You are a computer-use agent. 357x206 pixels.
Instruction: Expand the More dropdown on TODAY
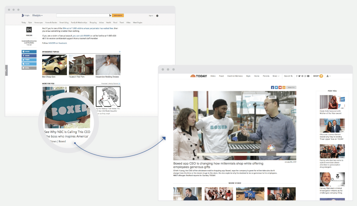(x=276, y=76)
